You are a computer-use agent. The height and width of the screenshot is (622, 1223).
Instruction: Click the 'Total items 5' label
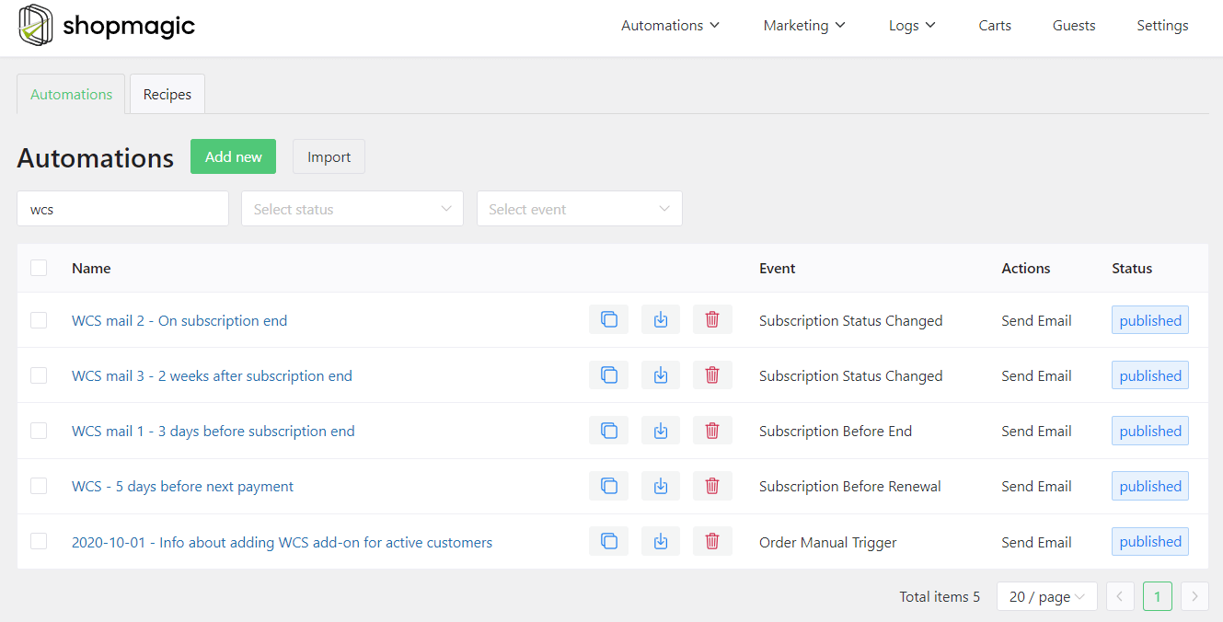[940, 597]
